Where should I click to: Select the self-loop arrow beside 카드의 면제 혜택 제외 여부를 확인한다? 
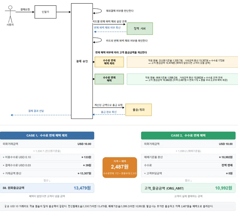point(97,40)
